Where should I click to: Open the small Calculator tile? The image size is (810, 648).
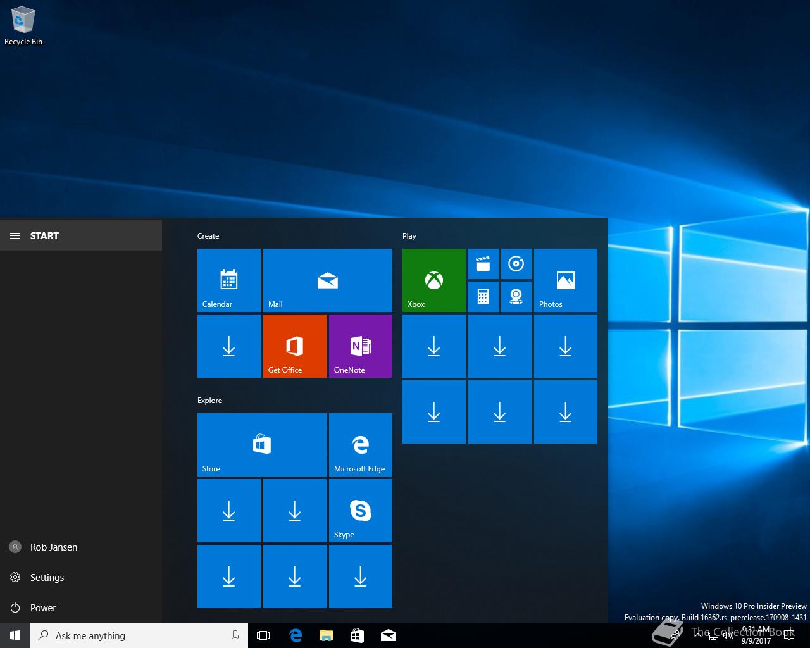[483, 297]
